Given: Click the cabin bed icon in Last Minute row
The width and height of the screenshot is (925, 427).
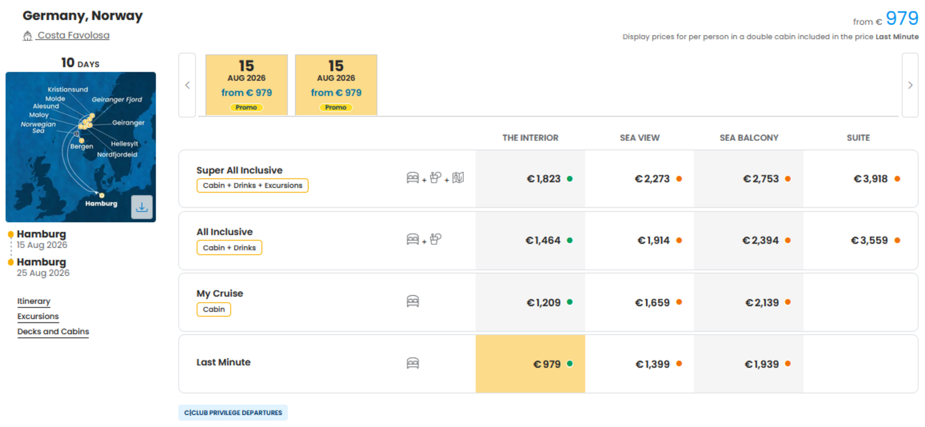Looking at the screenshot, I should [413, 363].
